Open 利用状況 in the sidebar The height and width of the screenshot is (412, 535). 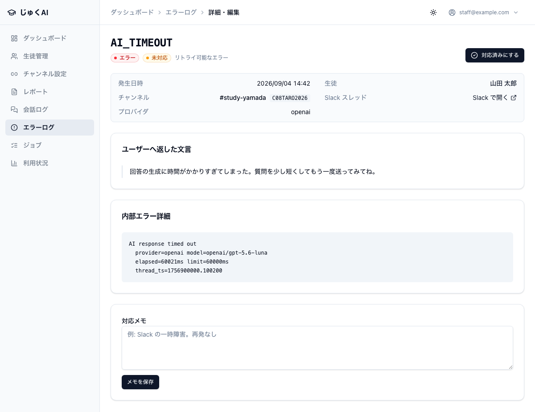(x=49, y=163)
